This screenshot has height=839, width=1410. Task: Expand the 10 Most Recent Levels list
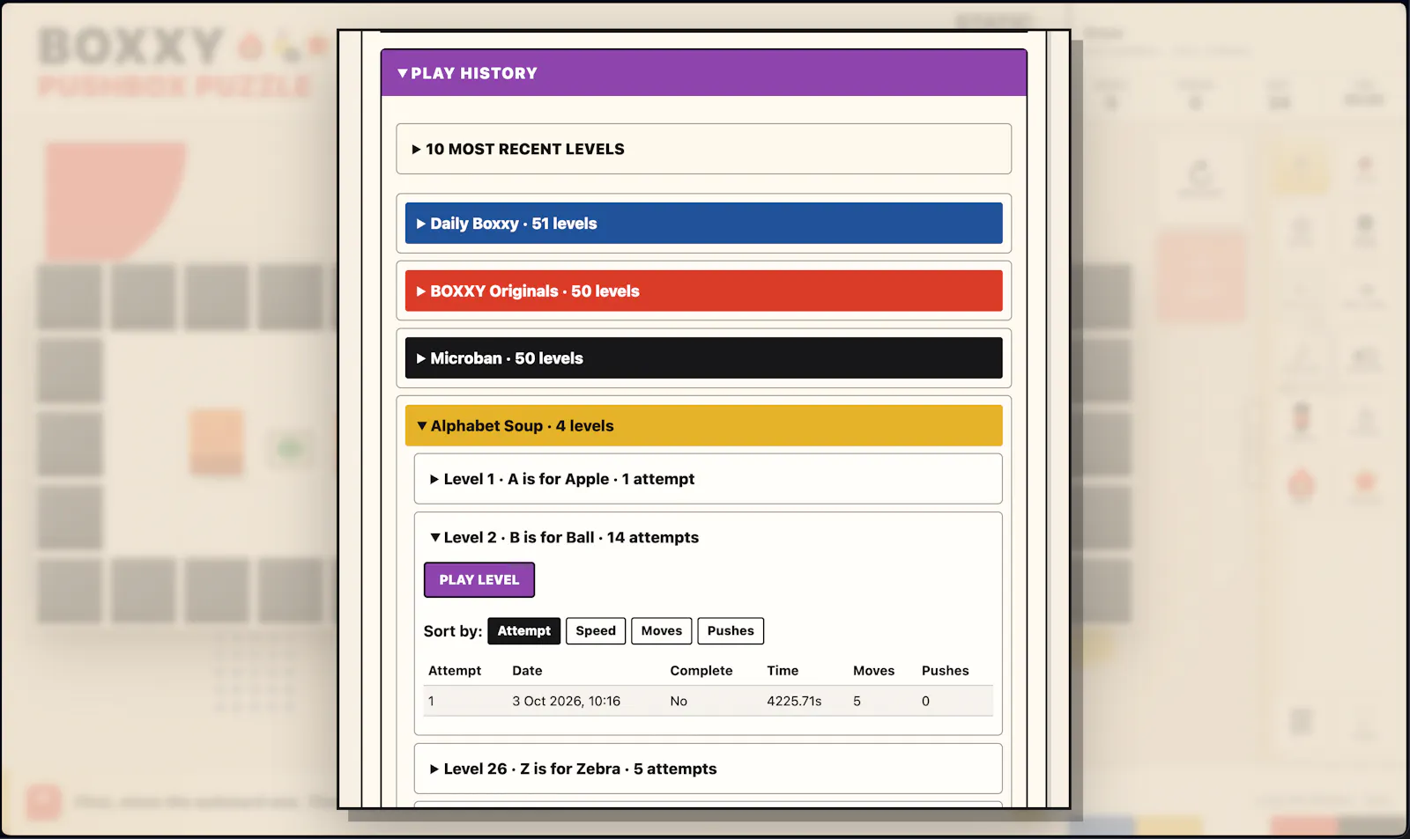703,150
